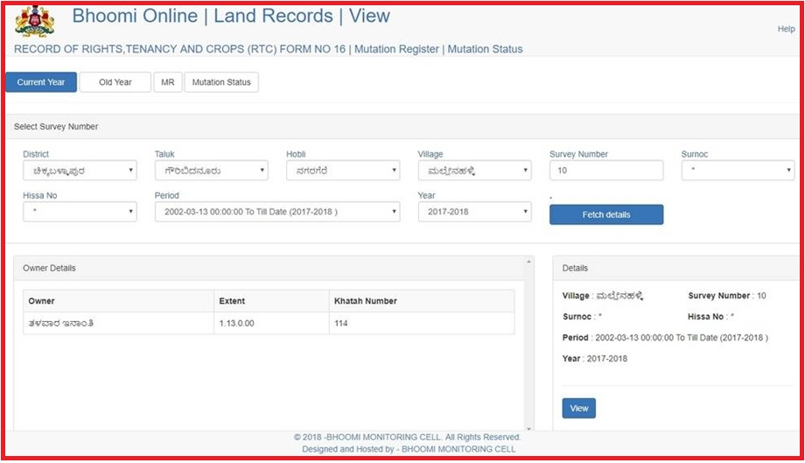Click the Owner Details scrollbar down arrow

pyautogui.click(x=528, y=428)
